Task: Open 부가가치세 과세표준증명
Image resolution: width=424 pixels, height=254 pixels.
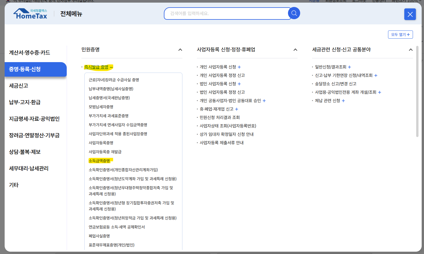Action: (108, 116)
